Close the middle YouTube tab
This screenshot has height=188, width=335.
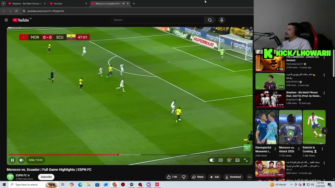tap(86, 4)
